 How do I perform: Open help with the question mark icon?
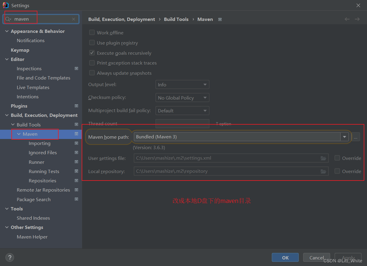pos(10,257)
